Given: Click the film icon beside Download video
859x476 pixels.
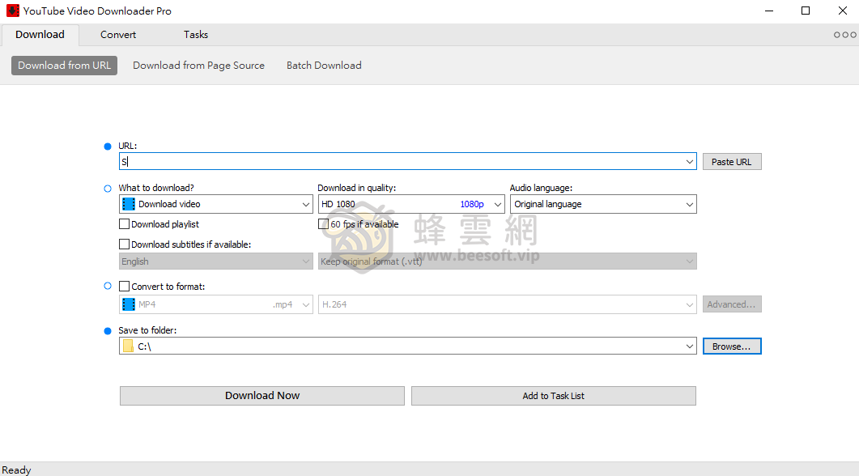Looking at the screenshot, I should [129, 204].
